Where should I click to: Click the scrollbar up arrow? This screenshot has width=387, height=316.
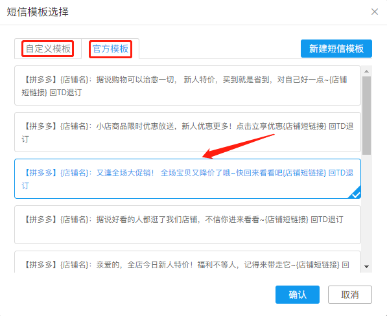pos(366,71)
